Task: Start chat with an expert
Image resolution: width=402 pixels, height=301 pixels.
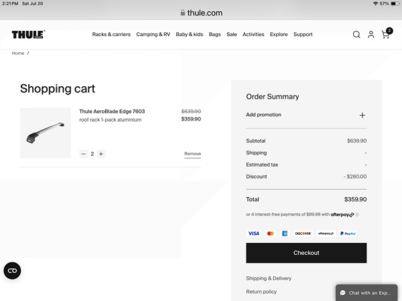Action: 368,293
